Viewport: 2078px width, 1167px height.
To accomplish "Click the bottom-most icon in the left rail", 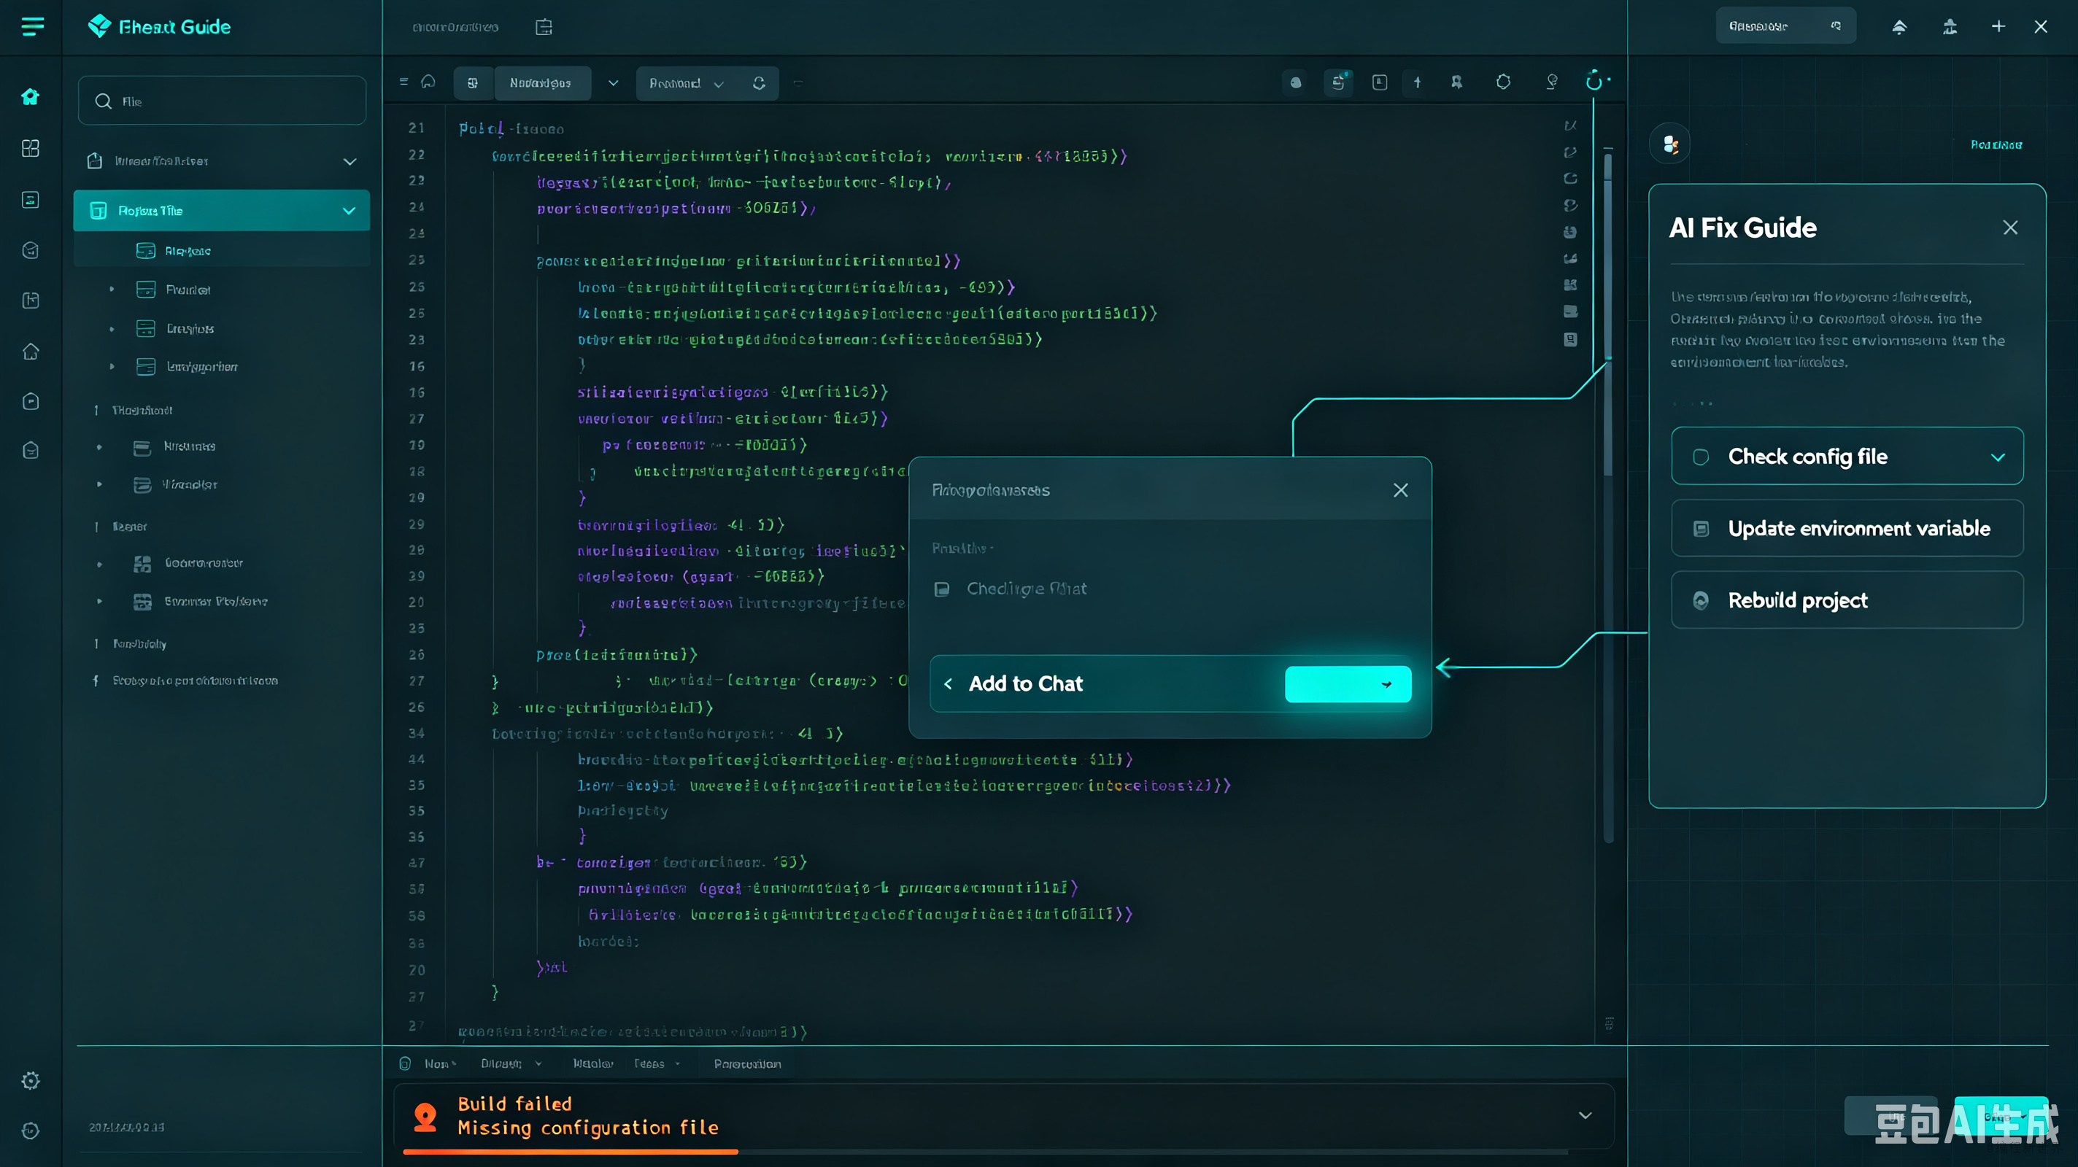I will tap(31, 1131).
